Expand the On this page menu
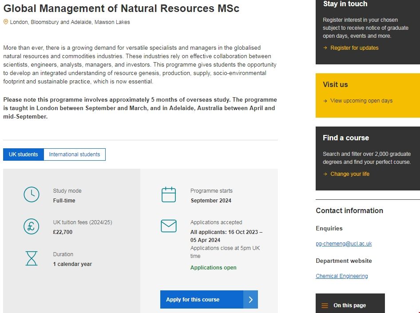The height and width of the screenshot is (313, 420). (350, 305)
